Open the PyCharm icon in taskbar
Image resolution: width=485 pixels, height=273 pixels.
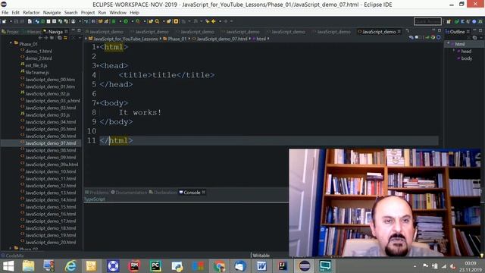[155, 266]
